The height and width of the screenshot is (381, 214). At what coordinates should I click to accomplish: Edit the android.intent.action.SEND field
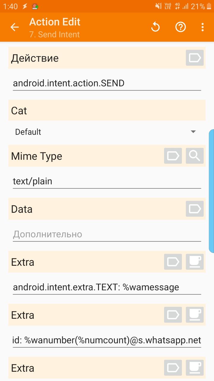pos(107,83)
